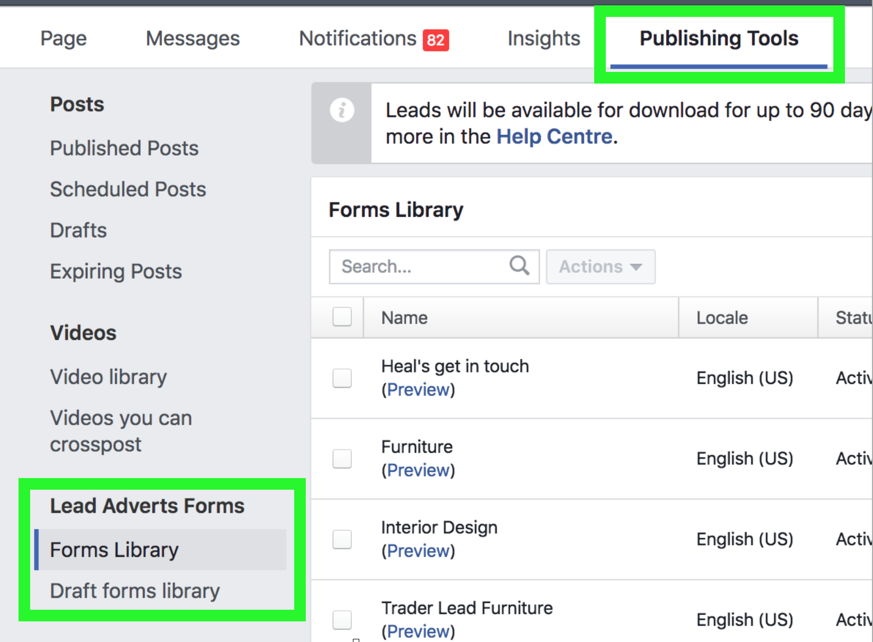Screen dimensions: 873x642
Task: Select Forms Library in sidebar
Action: pos(160,550)
